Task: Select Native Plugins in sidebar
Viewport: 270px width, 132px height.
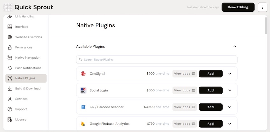Action: click(26, 78)
